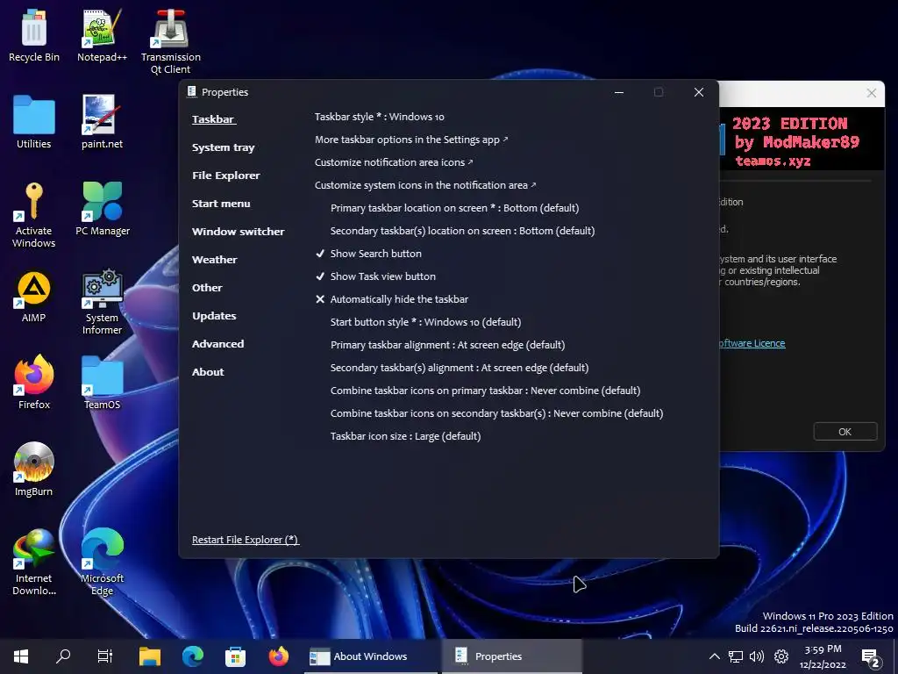Viewport: 898px width, 674px height.
Task: Switch to Advanced section
Action: 217,344
